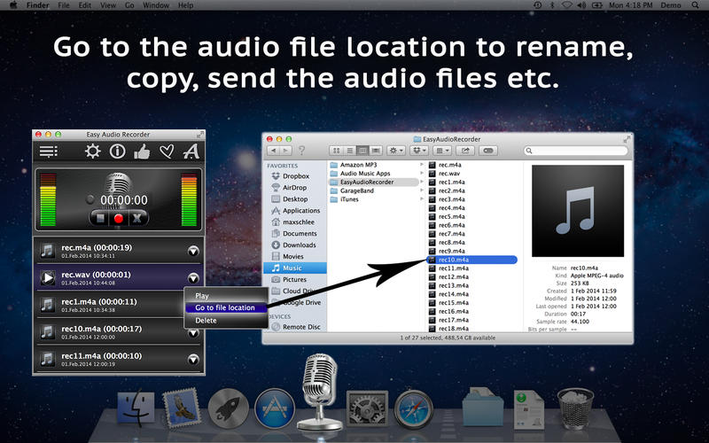Open the recordings list menu icon
The width and height of the screenshot is (709, 443).
pyautogui.click(x=49, y=152)
